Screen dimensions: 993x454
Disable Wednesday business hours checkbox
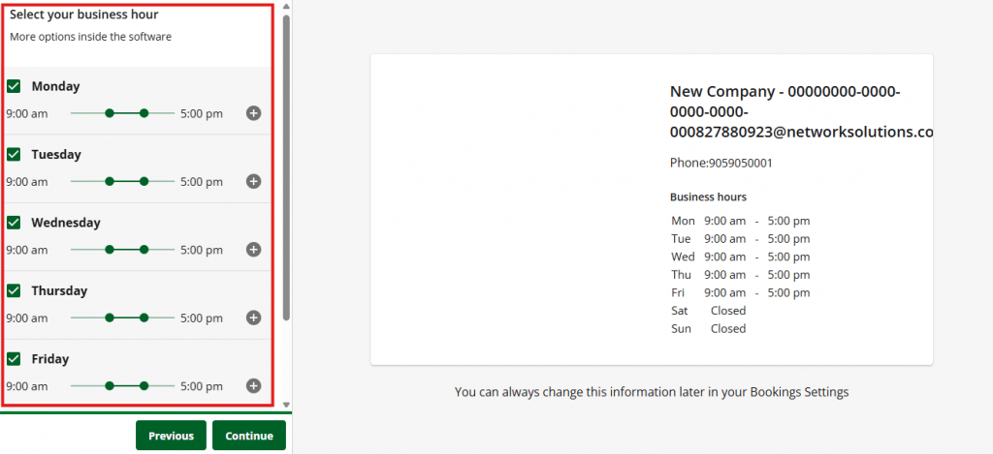15,223
